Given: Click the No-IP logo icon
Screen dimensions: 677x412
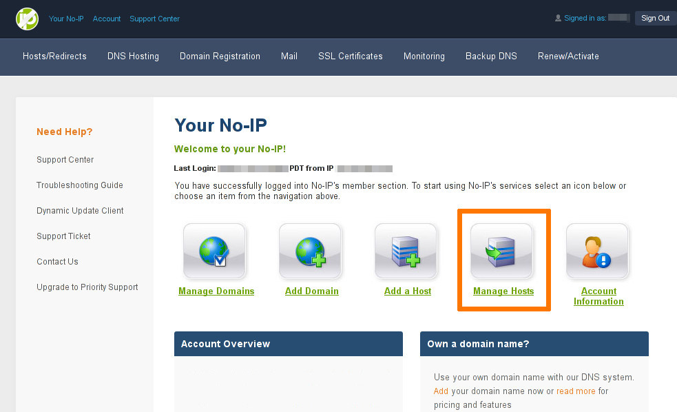Looking at the screenshot, I should (27, 19).
